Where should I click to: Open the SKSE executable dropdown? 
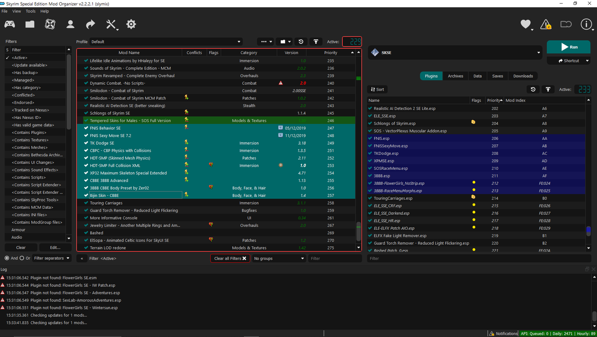click(x=456, y=53)
